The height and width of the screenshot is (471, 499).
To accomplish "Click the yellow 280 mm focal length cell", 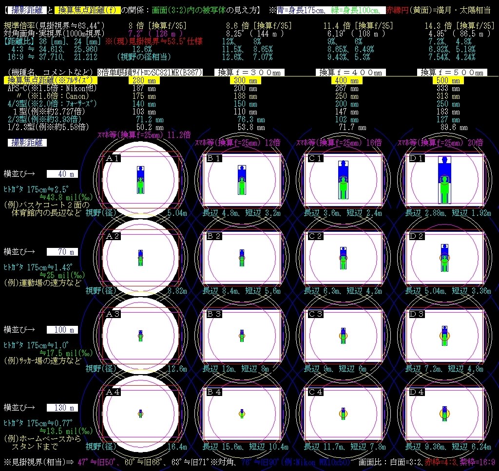I will [x=144, y=80].
